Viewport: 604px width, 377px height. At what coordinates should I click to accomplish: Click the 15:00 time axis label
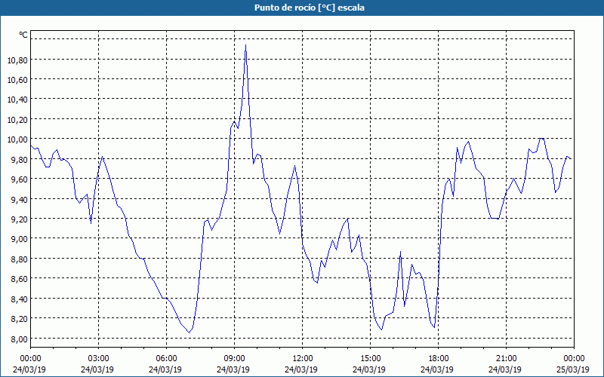click(x=371, y=359)
